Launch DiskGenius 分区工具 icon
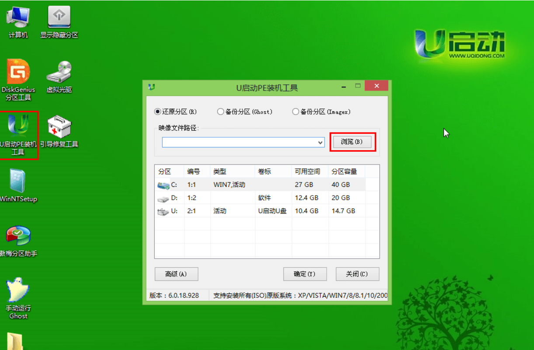534x350 pixels. click(18, 73)
